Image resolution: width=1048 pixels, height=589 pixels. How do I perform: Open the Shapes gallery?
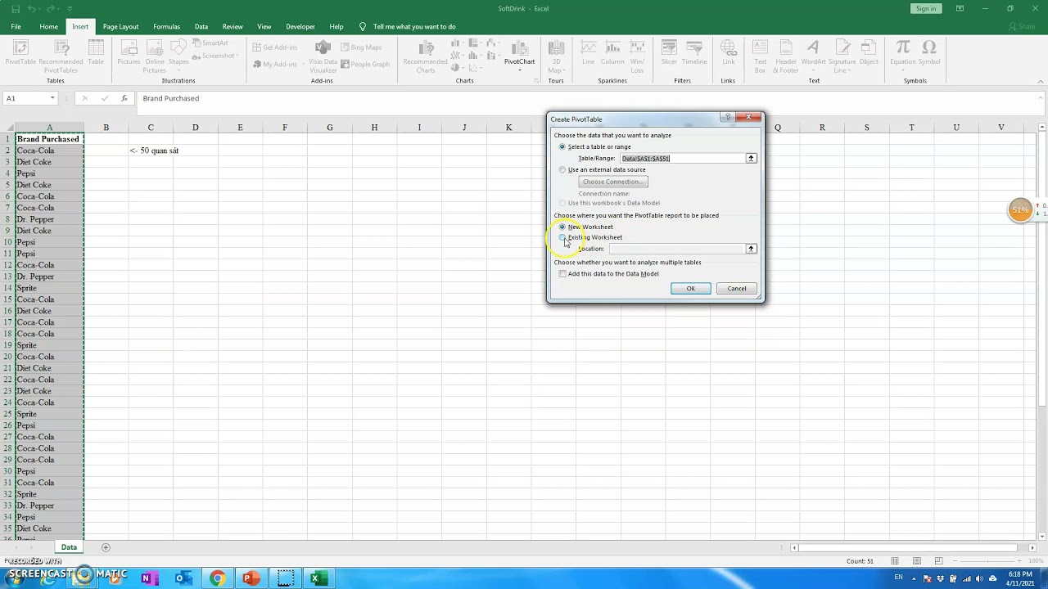[178, 54]
